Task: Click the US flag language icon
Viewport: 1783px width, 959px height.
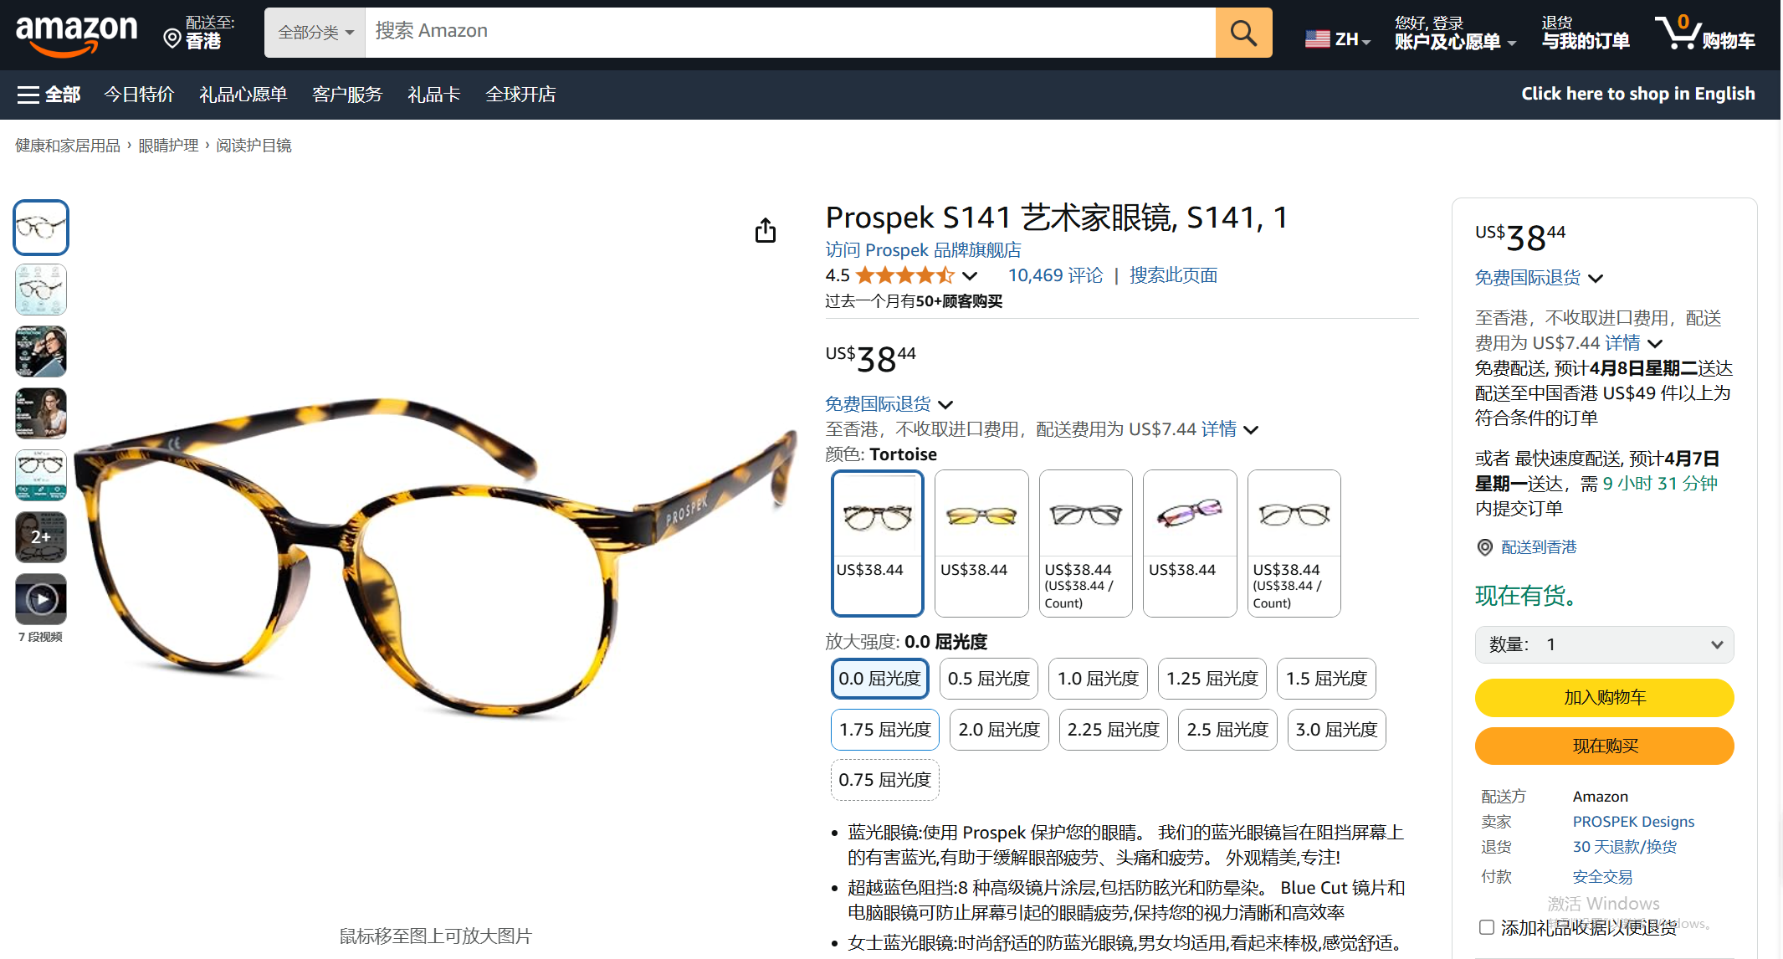Action: (x=1318, y=38)
